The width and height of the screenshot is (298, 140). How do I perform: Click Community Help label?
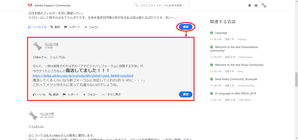[246, 86]
